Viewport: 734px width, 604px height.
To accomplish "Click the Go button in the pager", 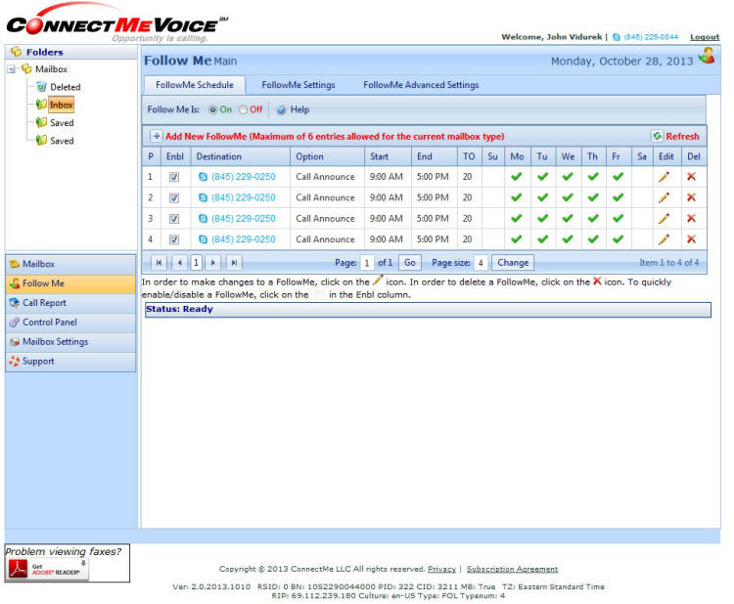I will 410,263.
